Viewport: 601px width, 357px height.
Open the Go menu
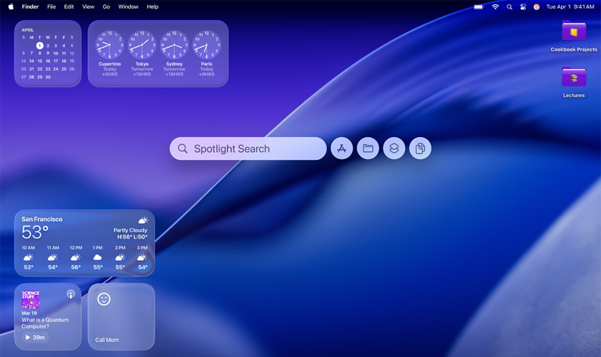point(106,6)
